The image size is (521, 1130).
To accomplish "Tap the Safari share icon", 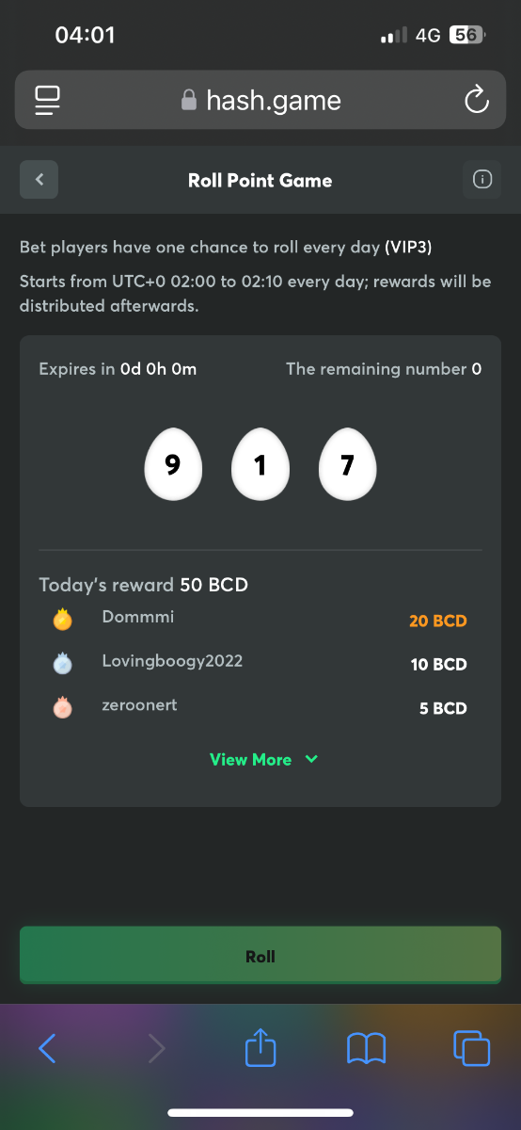I will coord(260,1046).
